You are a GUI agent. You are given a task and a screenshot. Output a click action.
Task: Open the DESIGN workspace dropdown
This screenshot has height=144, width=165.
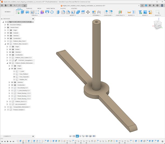(x=8, y=12)
